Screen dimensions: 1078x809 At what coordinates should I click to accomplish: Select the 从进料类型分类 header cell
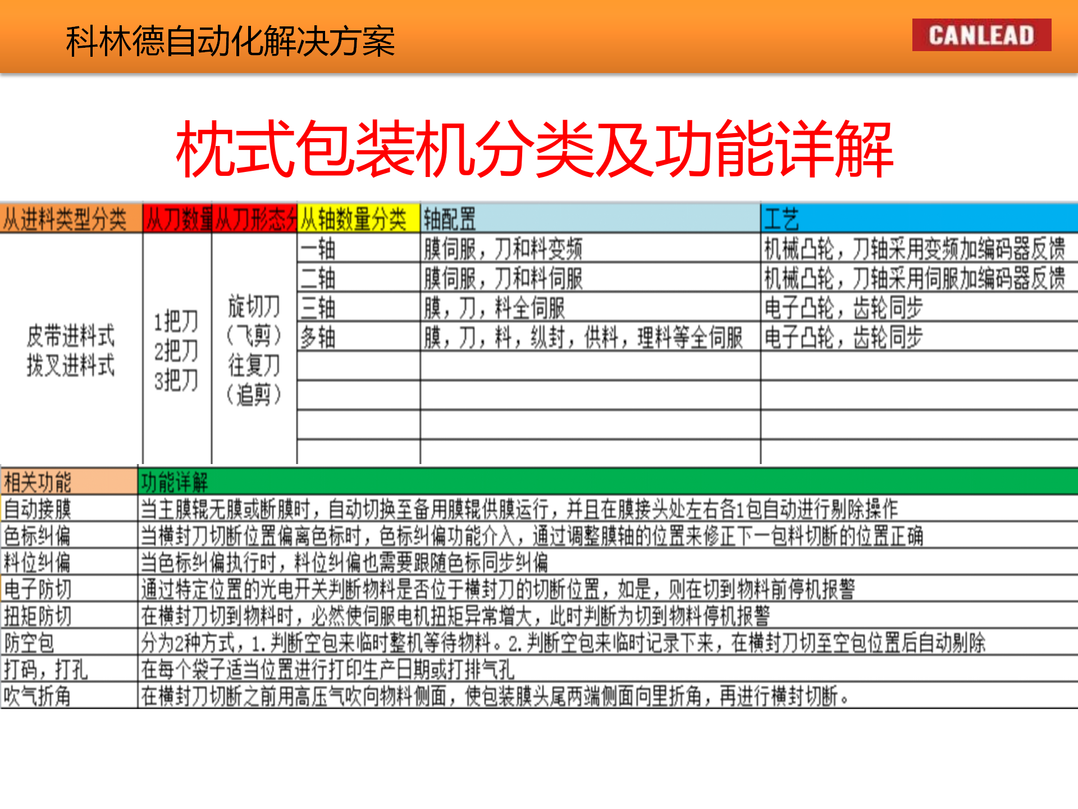[x=71, y=219]
